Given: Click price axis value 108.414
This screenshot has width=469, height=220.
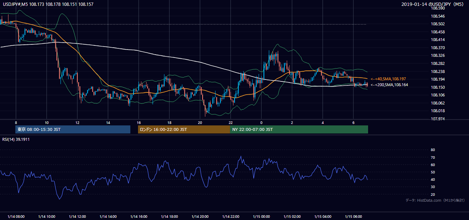Looking at the screenshot, I should [437, 40].
